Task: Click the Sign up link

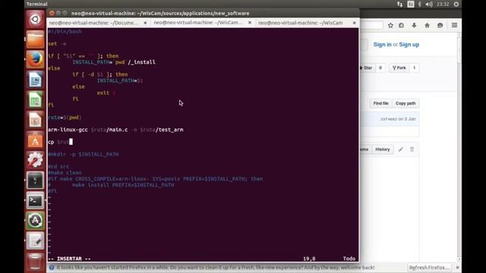Action: (x=409, y=45)
